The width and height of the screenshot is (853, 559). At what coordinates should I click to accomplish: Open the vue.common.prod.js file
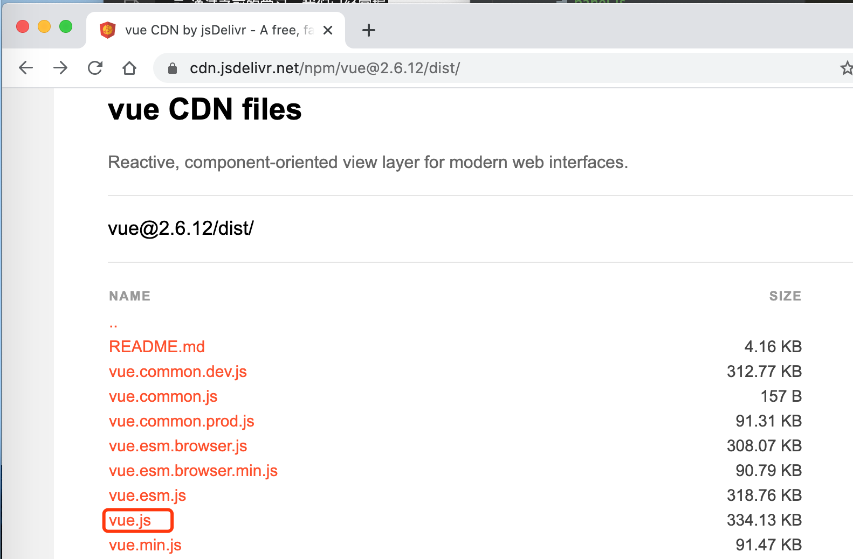tap(182, 421)
